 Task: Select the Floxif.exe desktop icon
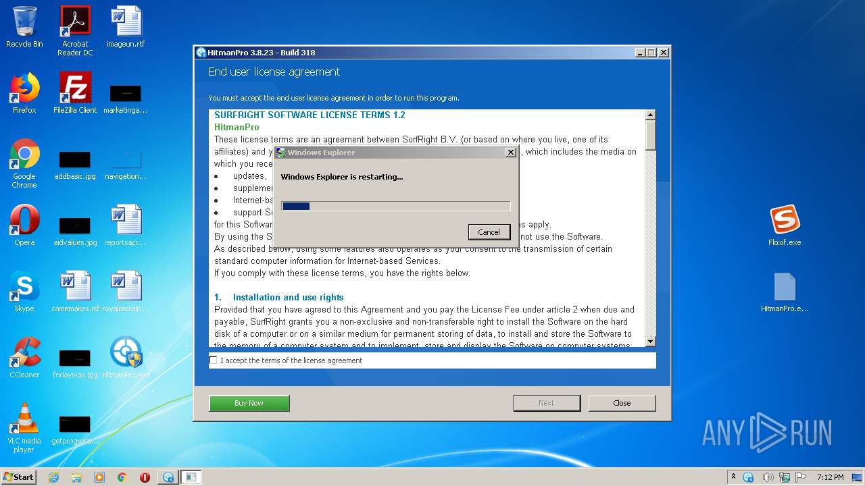pyautogui.click(x=785, y=225)
